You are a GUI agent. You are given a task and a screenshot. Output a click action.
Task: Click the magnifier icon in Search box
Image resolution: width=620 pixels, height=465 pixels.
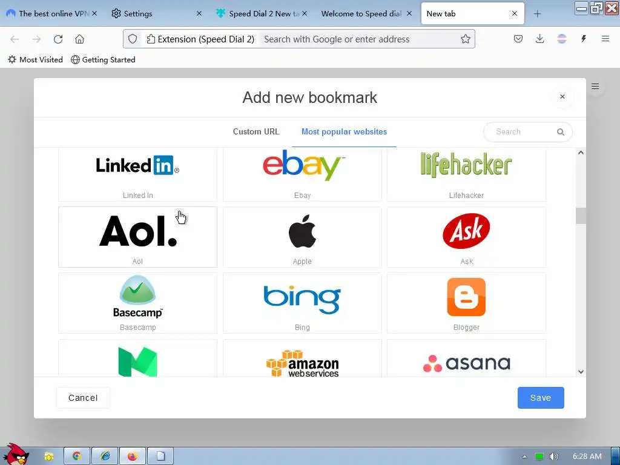560,131
